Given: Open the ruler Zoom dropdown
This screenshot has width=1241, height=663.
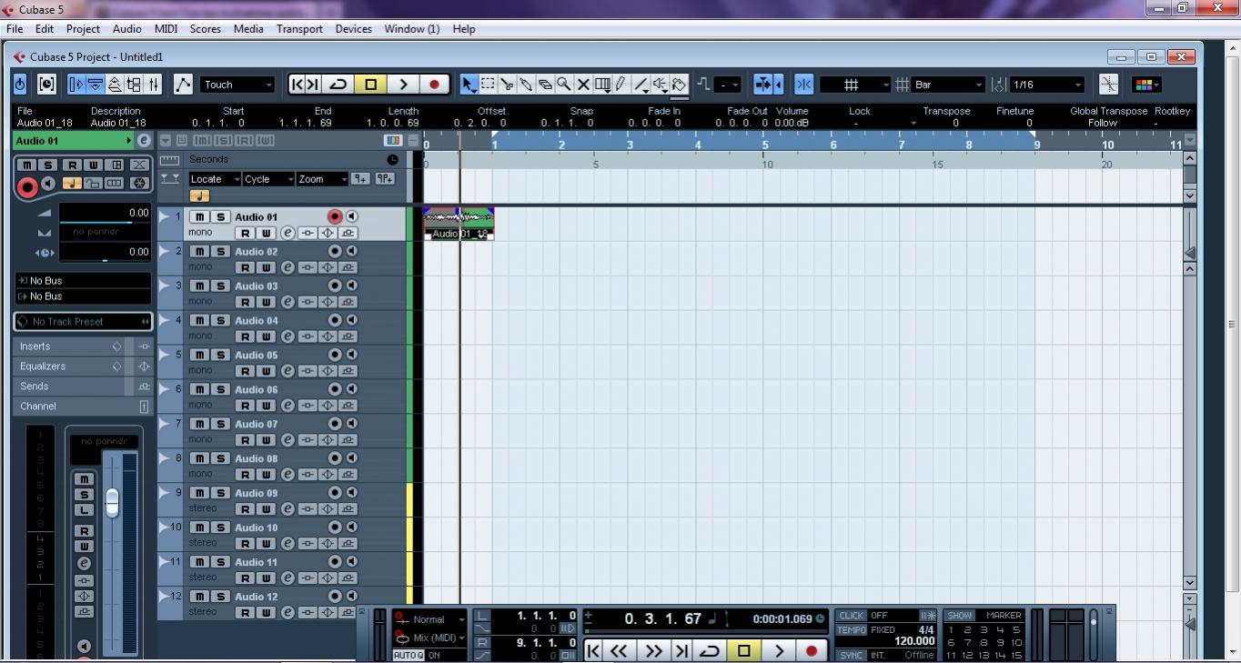Looking at the screenshot, I should [323, 179].
